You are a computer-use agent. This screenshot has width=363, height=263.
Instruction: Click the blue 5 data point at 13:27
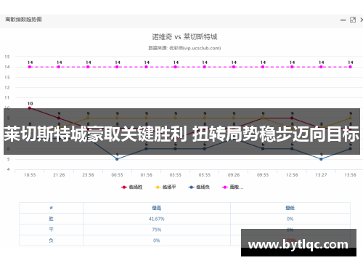(321, 159)
